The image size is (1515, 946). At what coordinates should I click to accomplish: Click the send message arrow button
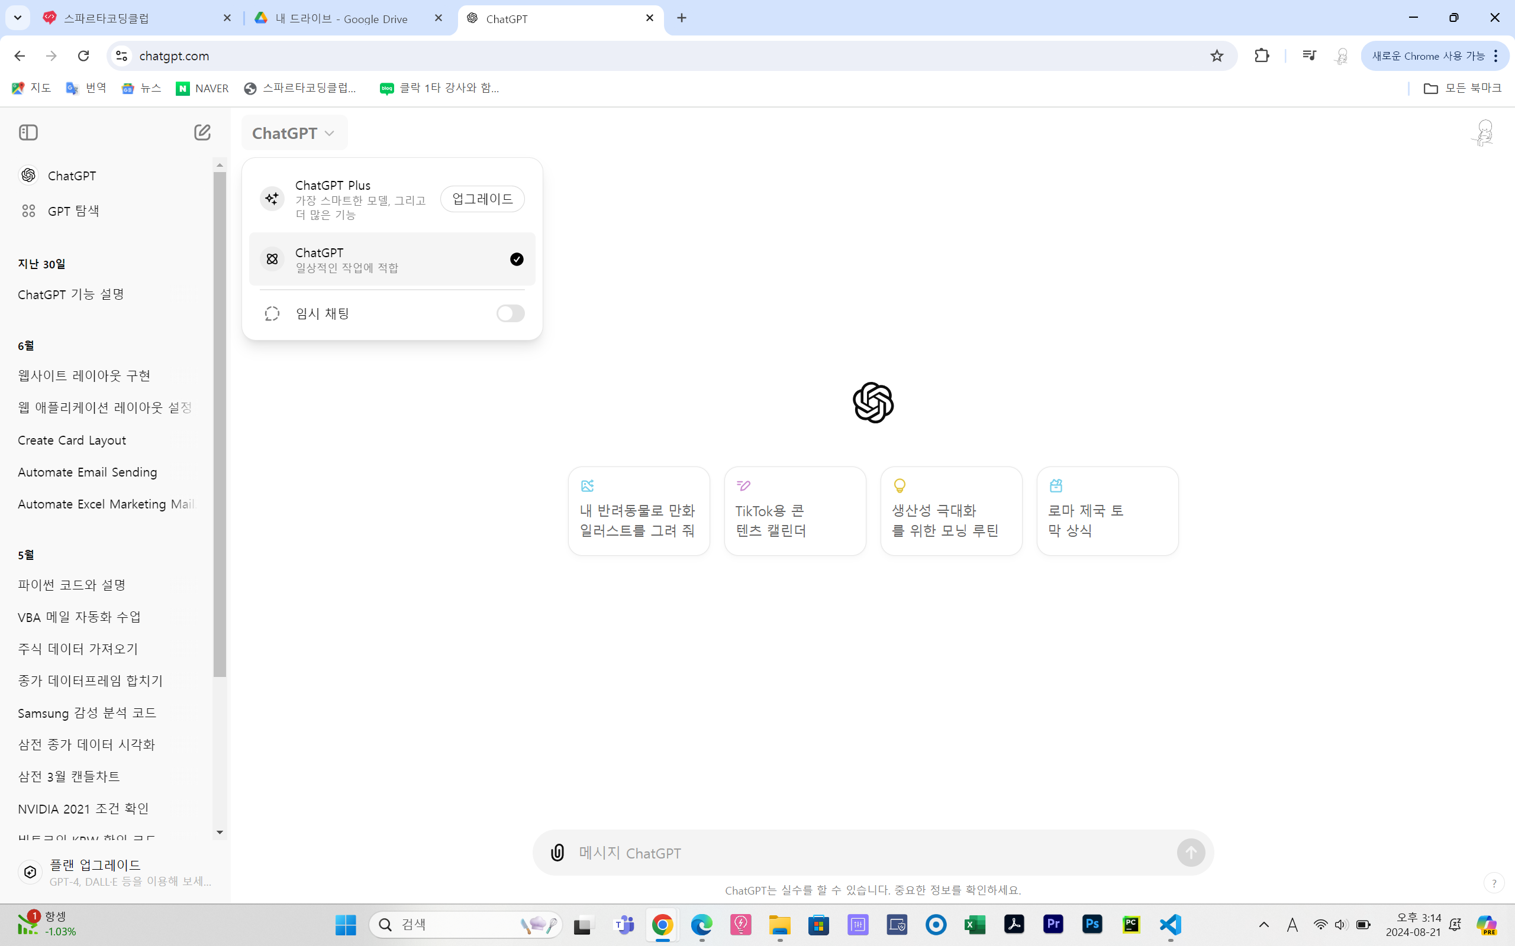[1191, 853]
